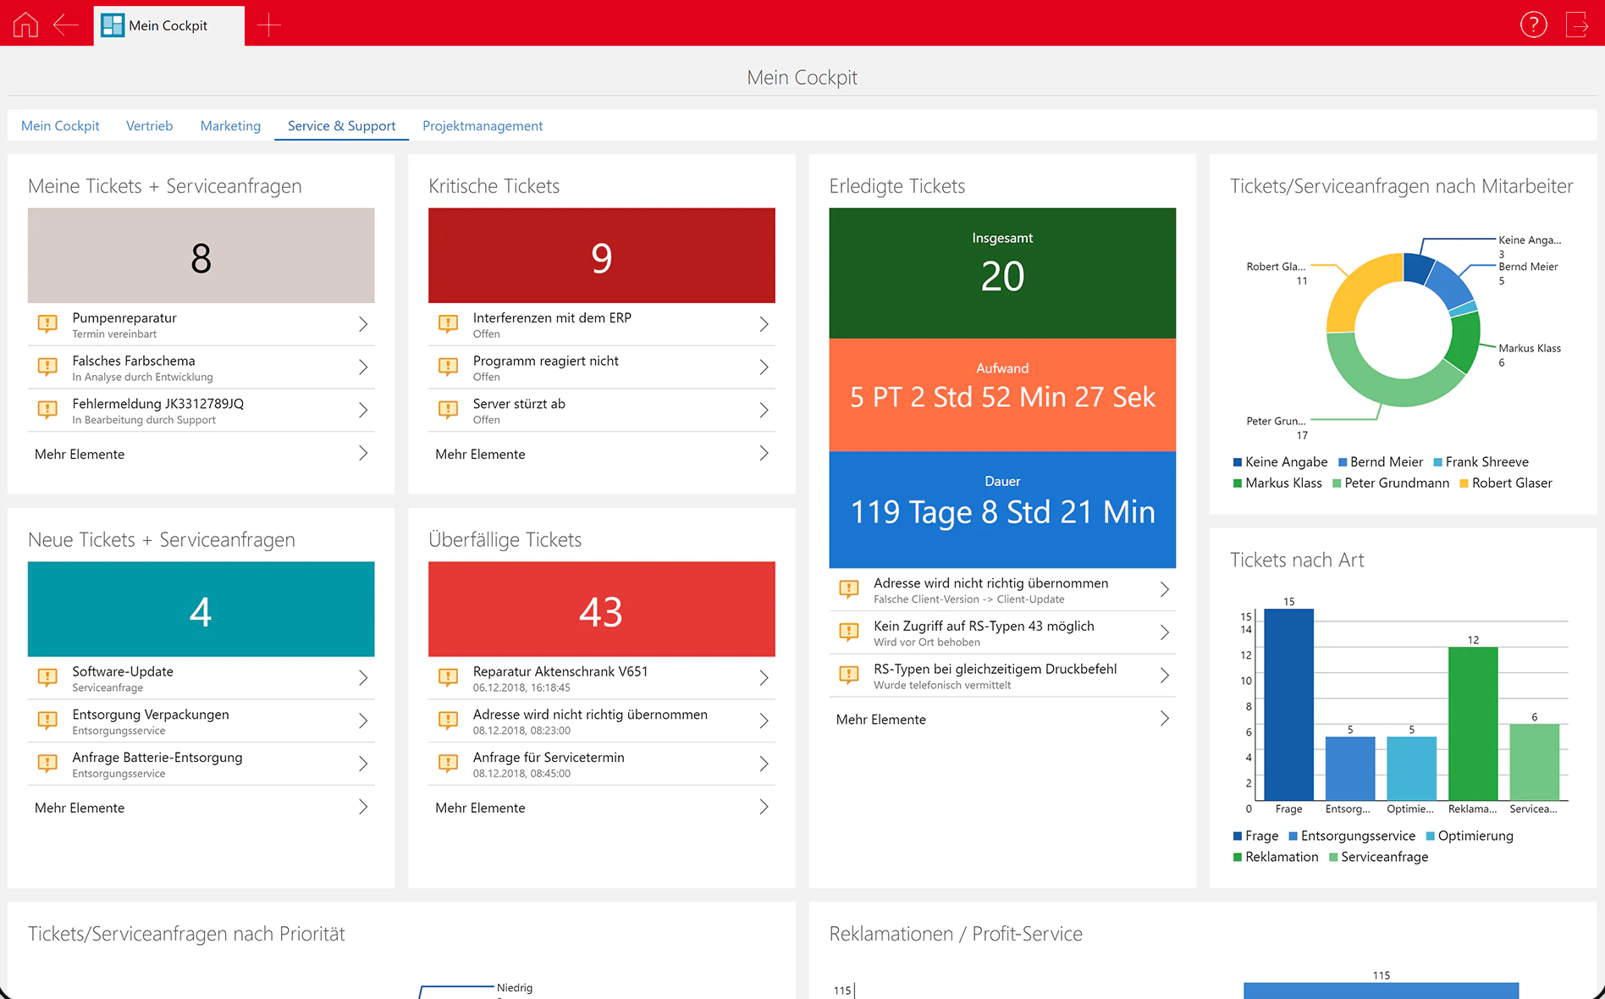Click ticket icon beside RS-Typen bei gleichzeitigem Druckbefehl
The height and width of the screenshot is (999, 1605).
849,675
